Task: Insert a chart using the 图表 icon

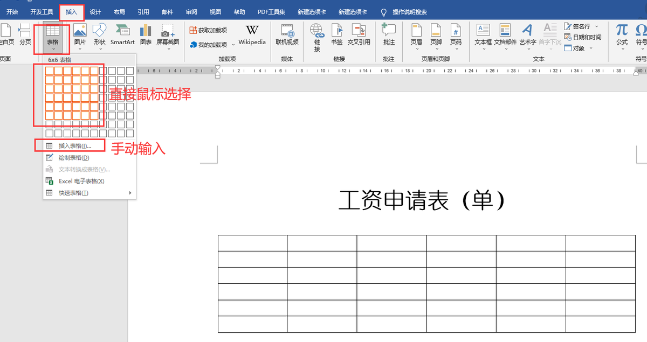Action: tap(146, 31)
